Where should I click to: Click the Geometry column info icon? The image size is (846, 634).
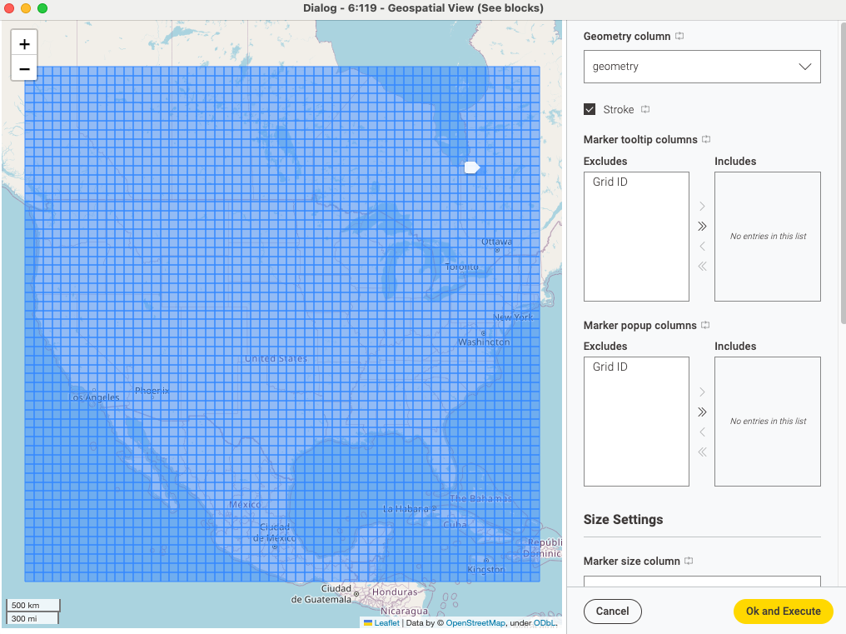(x=679, y=36)
